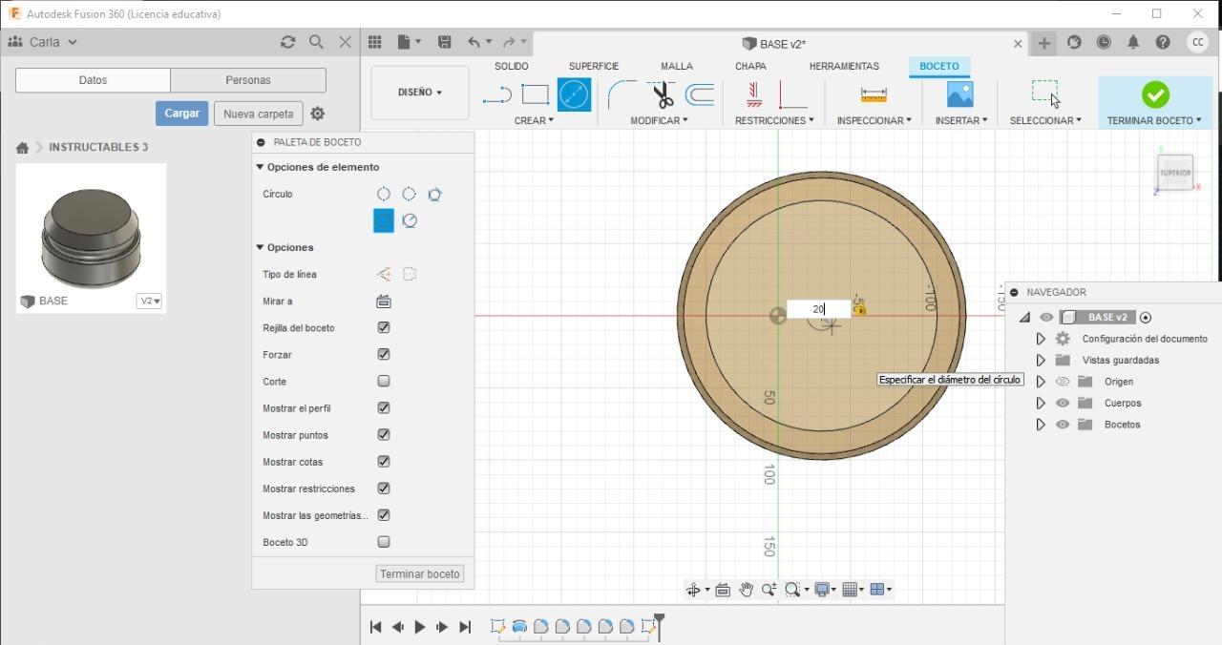Viewport: 1222px width, 645px height.
Task: Open the Measure inspect tool
Action: pyautogui.click(x=874, y=94)
